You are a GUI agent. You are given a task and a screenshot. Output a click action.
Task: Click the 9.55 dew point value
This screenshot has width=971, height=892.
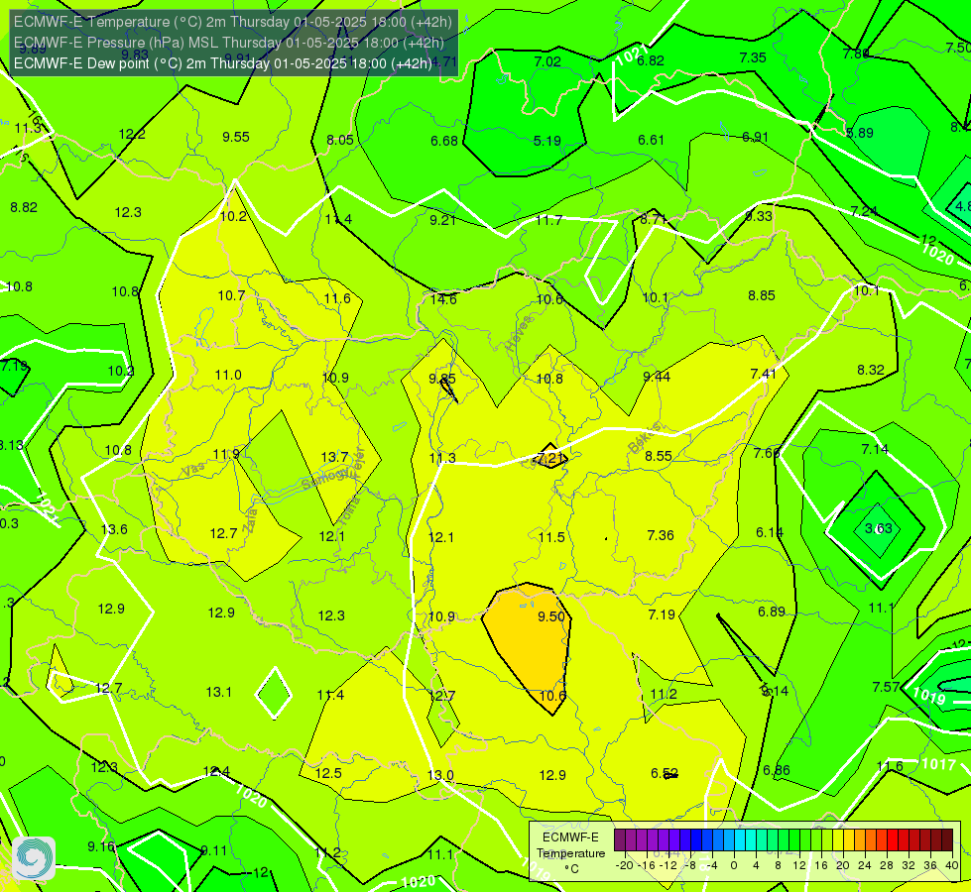pyautogui.click(x=236, y=138)
